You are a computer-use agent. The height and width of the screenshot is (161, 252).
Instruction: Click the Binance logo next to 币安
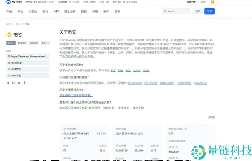click(9, 35)
